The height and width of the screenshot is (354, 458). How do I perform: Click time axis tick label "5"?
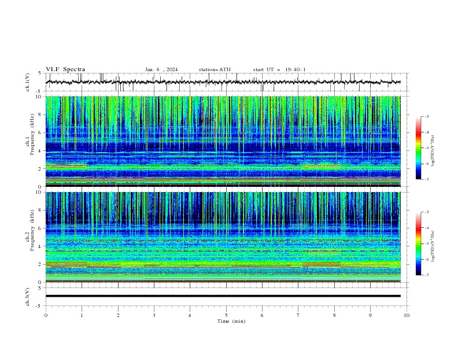pos(226,315)
